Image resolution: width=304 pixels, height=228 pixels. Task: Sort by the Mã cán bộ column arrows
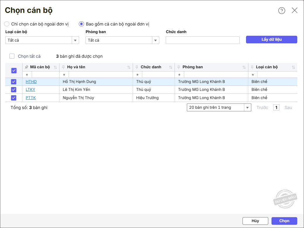55,67
